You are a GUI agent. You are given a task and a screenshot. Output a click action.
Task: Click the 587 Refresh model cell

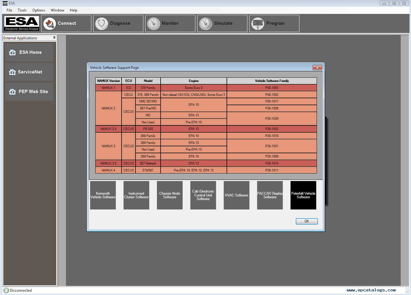(148, 163)
